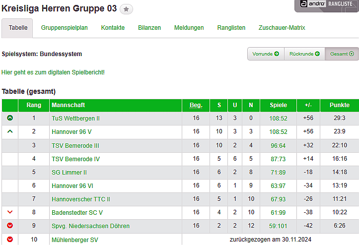Open the digital Spielbericht link
359x245 pixels.
click(x=53, y=72)
